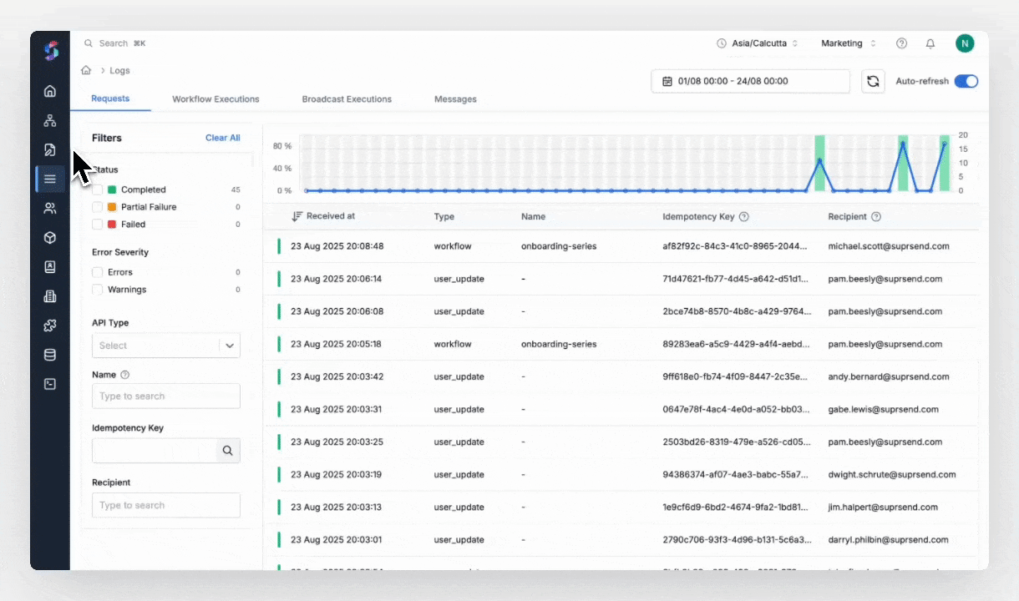Open the database icon in sidebar

50,355
